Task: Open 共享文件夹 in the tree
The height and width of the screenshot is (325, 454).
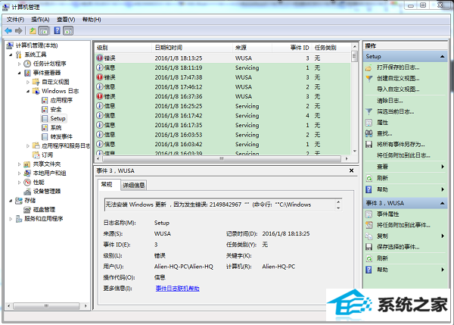Action: coord(42,164)
